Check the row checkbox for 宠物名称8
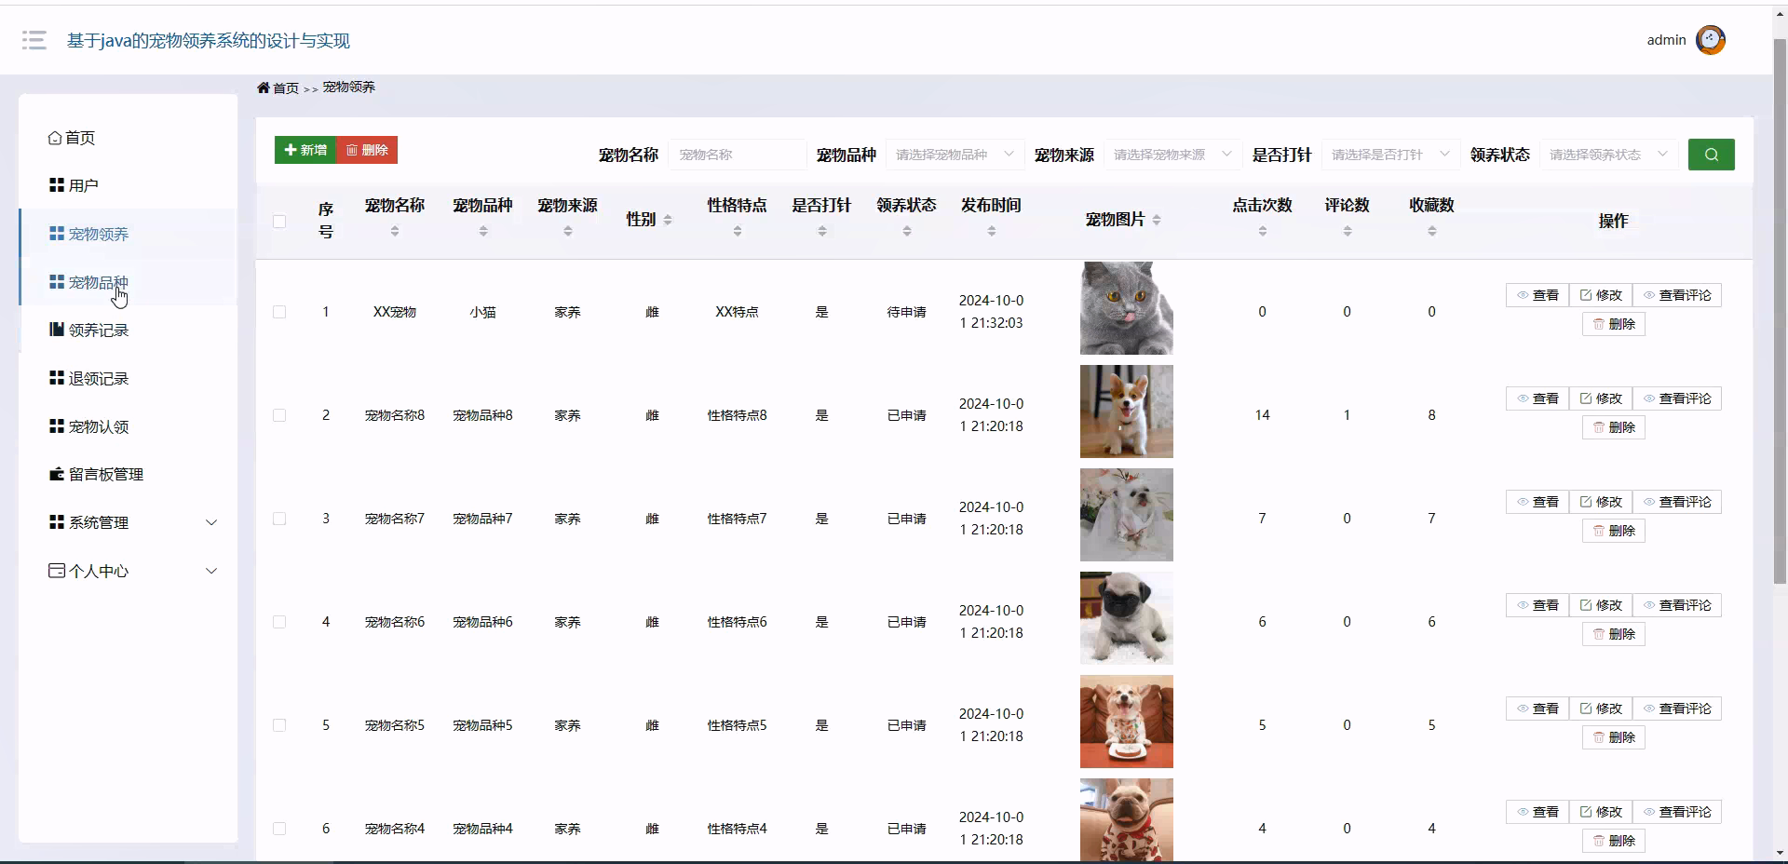This screenshot has width=1788, height=864. pyautogui.click(x=279, y=415)
